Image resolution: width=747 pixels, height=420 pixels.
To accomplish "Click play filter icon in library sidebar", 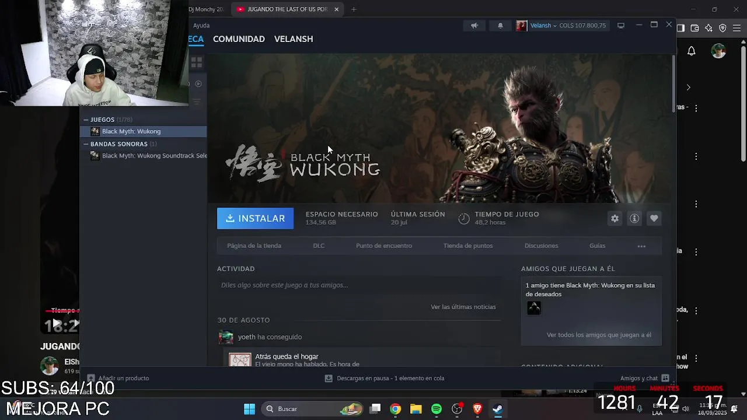I will click(198, 84).
